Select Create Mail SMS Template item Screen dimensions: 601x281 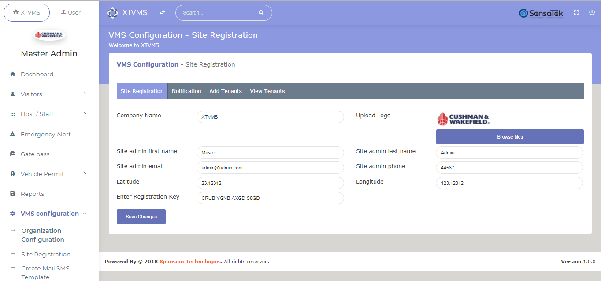[45, 273]
